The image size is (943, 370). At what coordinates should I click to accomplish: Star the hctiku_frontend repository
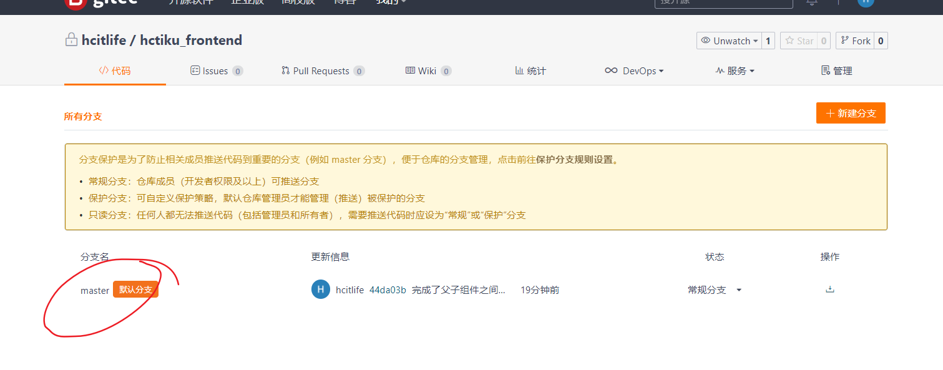(798, 41)
